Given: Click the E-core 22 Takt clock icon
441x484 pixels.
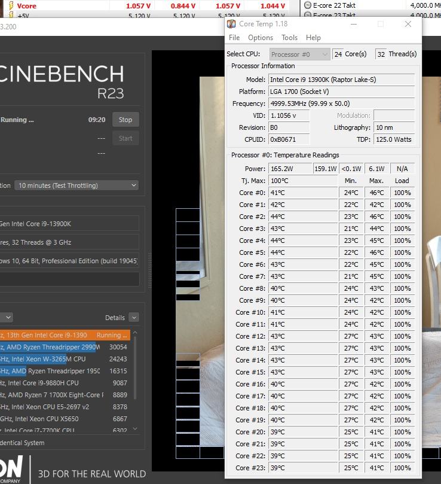Looking at the screenshot, I should tap(308, 5).
